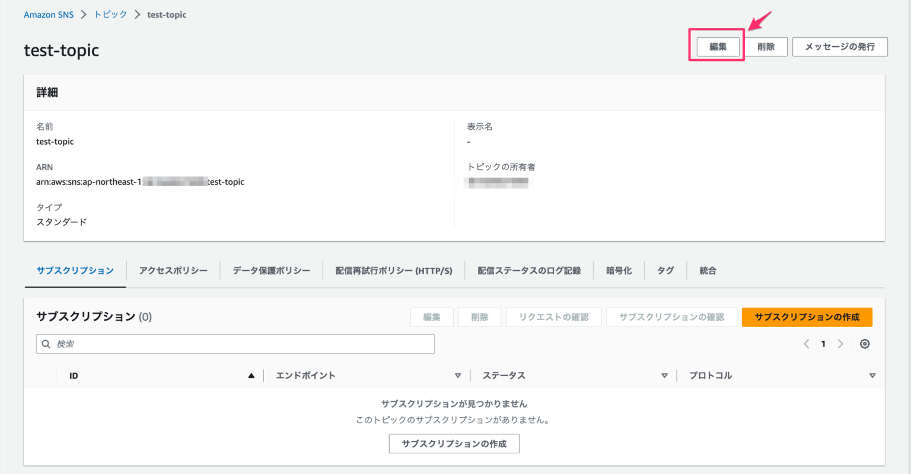Click the next page arrow

(x=840, y=344)
